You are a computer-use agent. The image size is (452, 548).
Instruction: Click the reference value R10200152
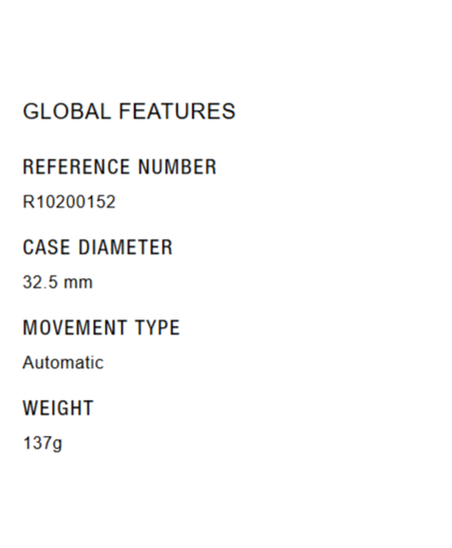click(69, 202)
